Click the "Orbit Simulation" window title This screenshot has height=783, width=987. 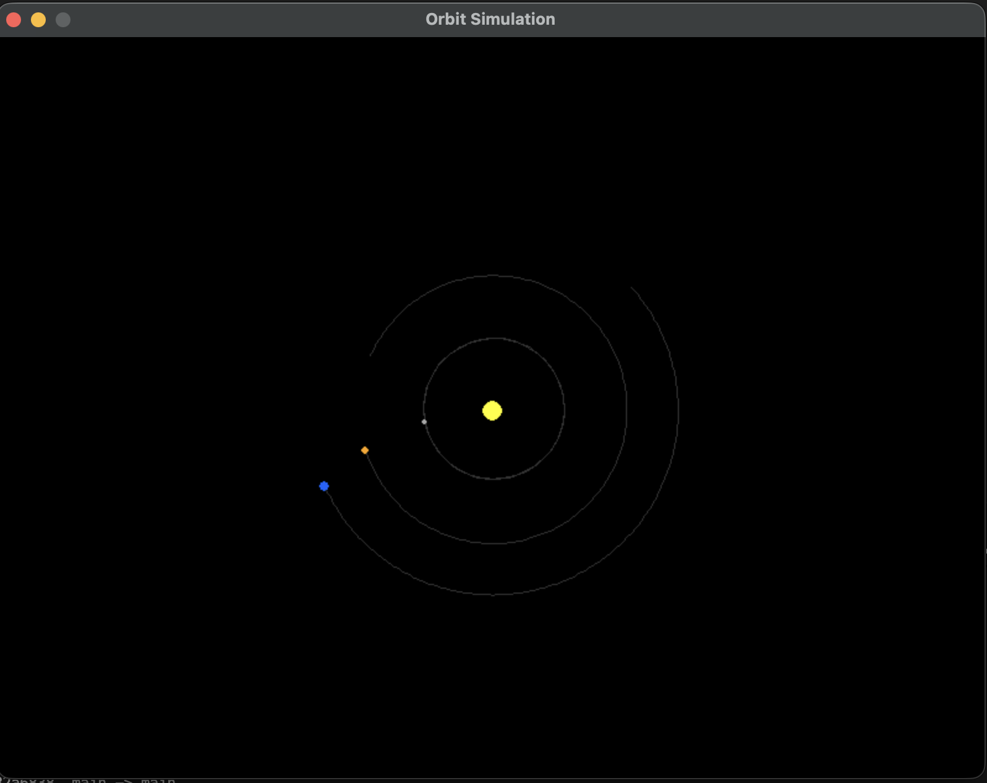pos(490,19)
